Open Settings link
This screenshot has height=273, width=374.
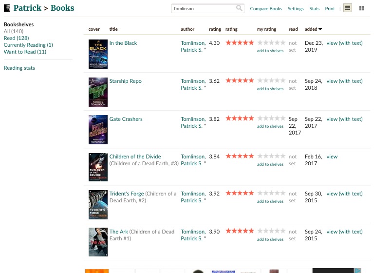pos(296,9)
